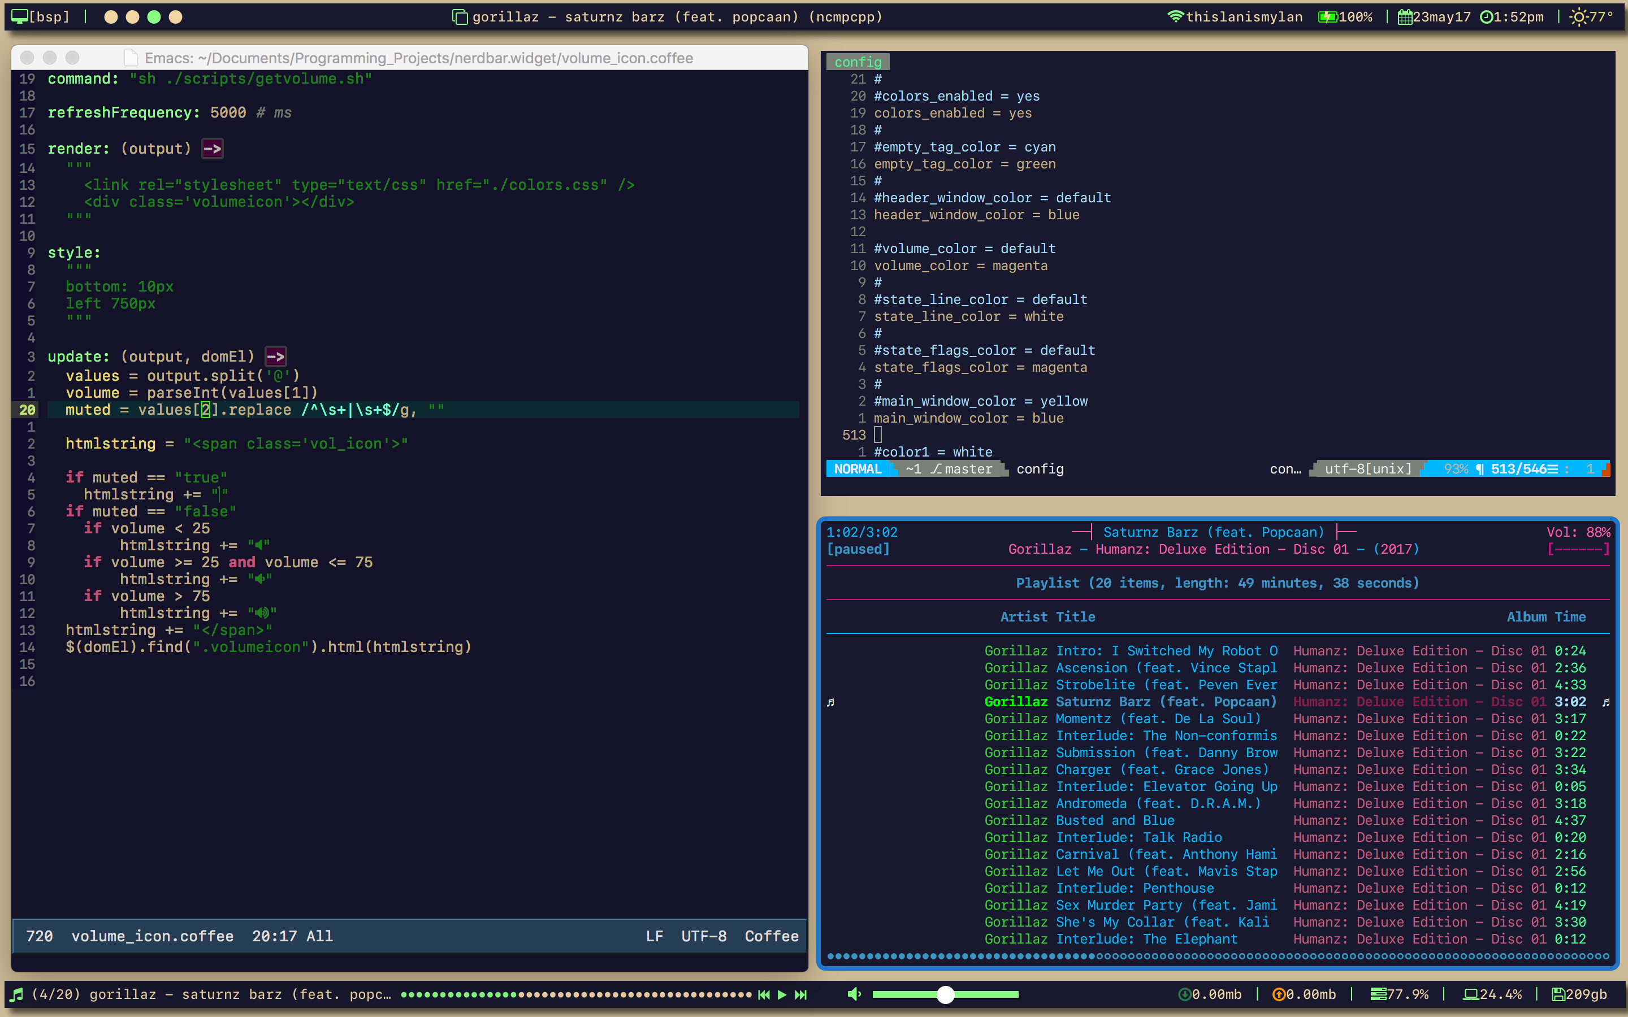Skip to next track in bottom bar

coord(800,994)
